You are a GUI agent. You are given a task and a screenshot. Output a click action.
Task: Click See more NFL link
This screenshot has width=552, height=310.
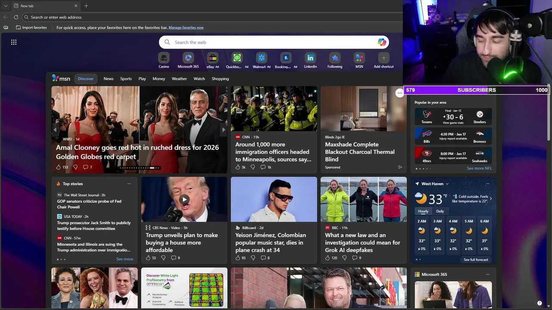point(479,168)
